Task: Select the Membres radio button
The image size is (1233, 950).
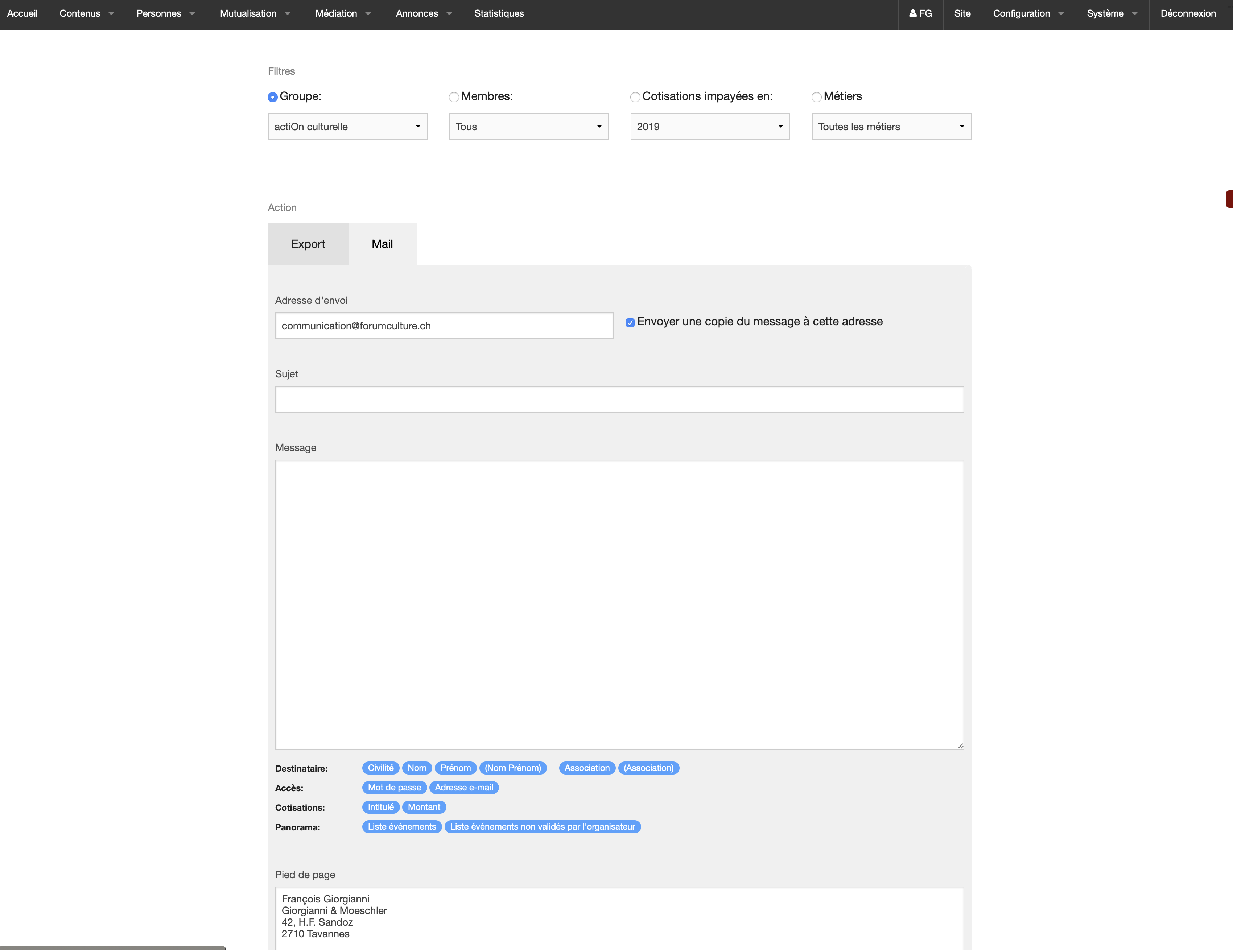Action: click(x=454, y=97)
